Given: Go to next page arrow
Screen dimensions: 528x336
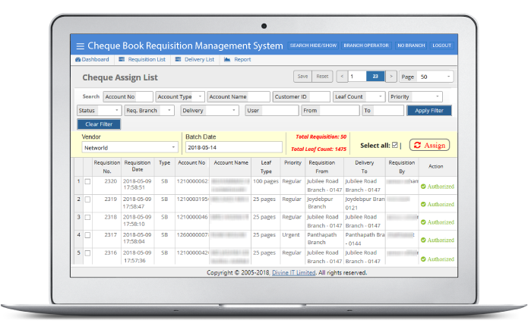Looking at the screenshot, I should (x=390, y=77).
